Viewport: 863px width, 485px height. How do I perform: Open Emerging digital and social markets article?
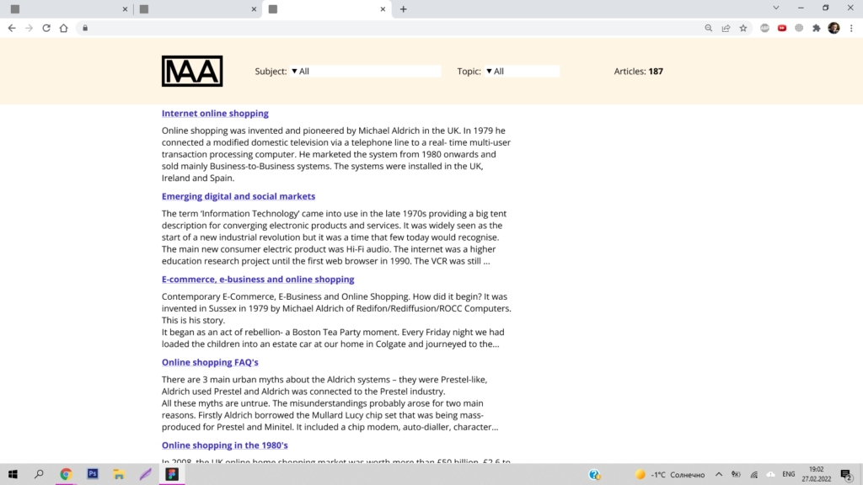coord(239,196)
